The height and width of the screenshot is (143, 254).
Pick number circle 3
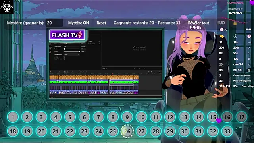point(41,117)
